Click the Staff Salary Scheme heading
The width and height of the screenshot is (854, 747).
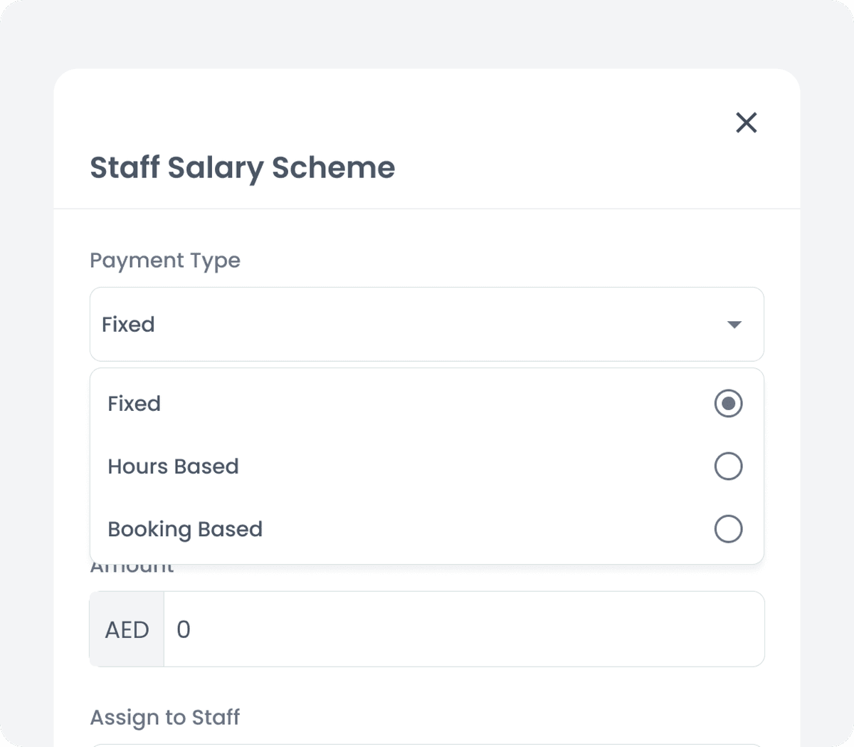[242, 167]
